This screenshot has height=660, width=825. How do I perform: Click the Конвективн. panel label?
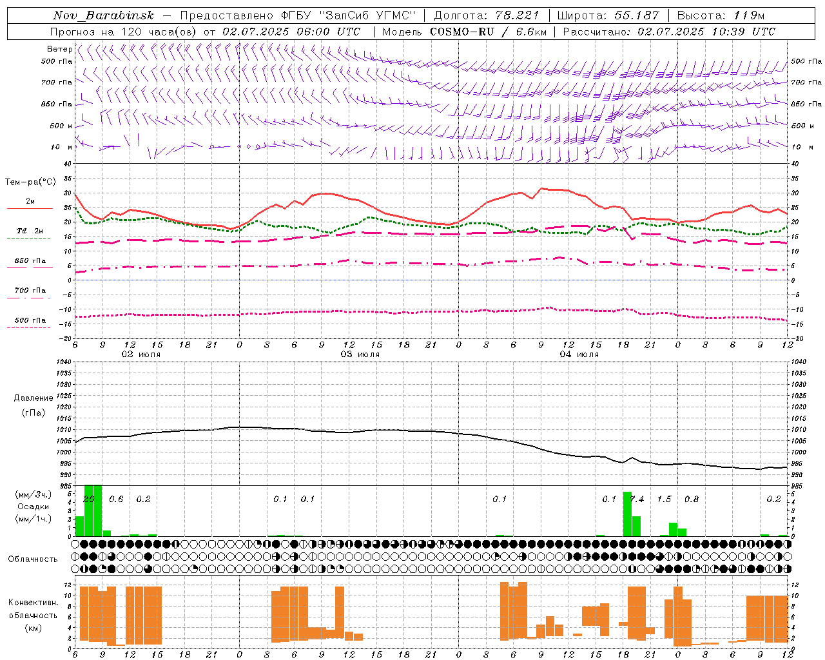(x=33, y=603)
